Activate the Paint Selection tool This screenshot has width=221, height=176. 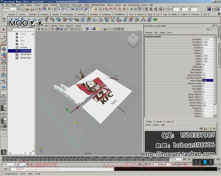[4, 42]
